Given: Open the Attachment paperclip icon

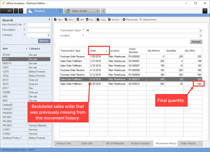Looking at the screenshot, I should click(x=141, y=20).
